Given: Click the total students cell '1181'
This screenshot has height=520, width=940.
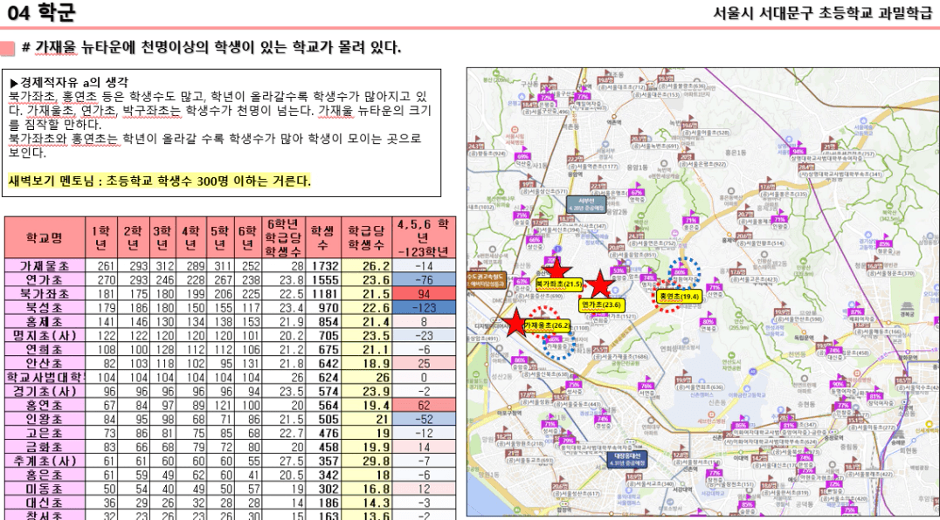Looking at the screenshot, I should click(x=324, y=294).
